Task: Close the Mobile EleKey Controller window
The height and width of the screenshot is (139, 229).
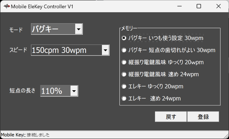Action: [x=218, y=6]
